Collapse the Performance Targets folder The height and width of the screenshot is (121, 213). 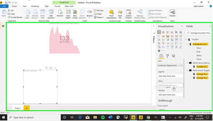pos(187,70)
